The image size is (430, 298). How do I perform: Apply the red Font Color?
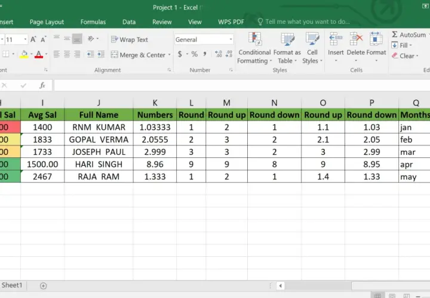(x=39, y=54)
